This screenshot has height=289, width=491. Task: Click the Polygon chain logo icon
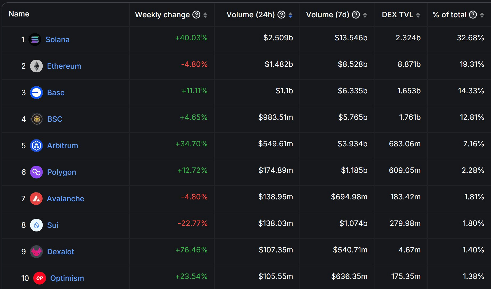coord(36,172)
